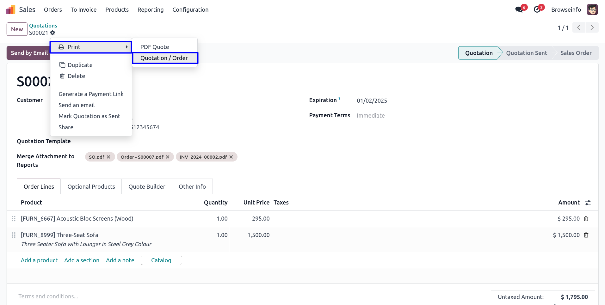Open column settings icon beside Amount
Screen dimensions: 605x305
(588, 203)
